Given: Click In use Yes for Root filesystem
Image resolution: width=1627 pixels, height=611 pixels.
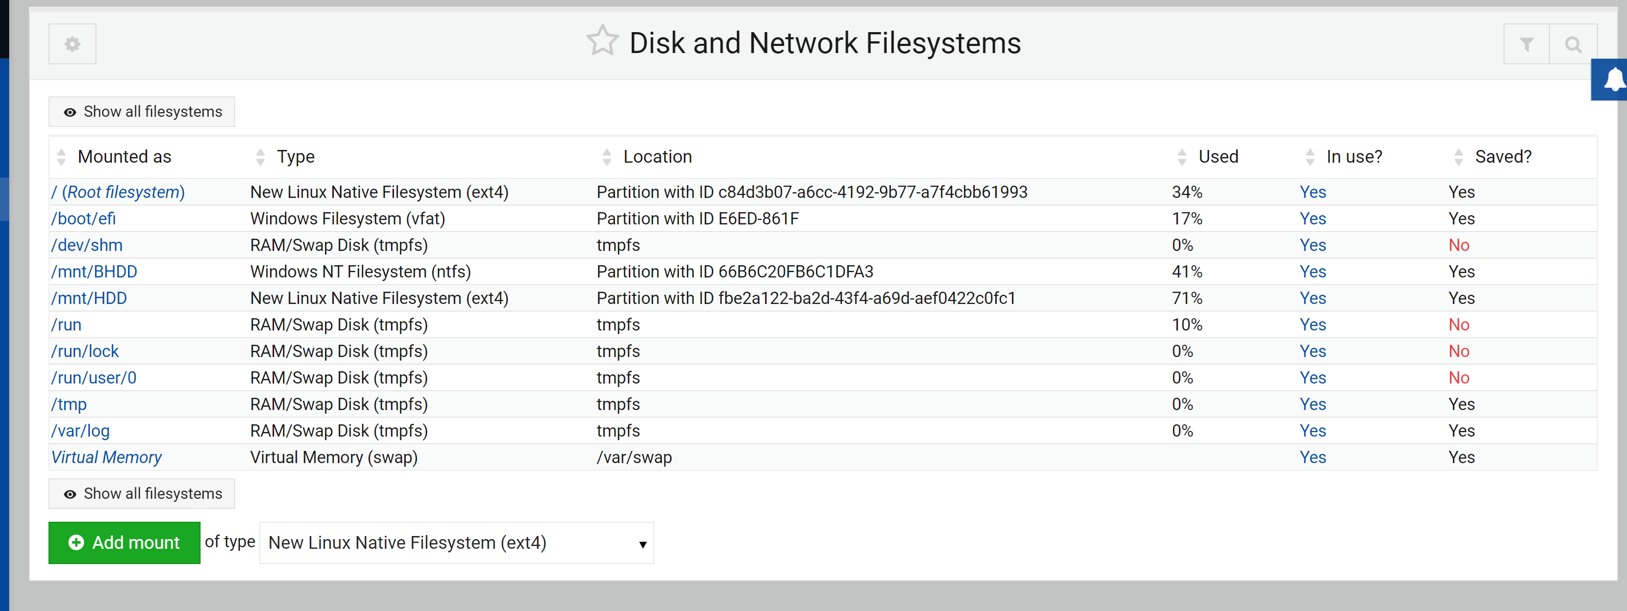Looking at the screenshot, I should pos(1313,192).
